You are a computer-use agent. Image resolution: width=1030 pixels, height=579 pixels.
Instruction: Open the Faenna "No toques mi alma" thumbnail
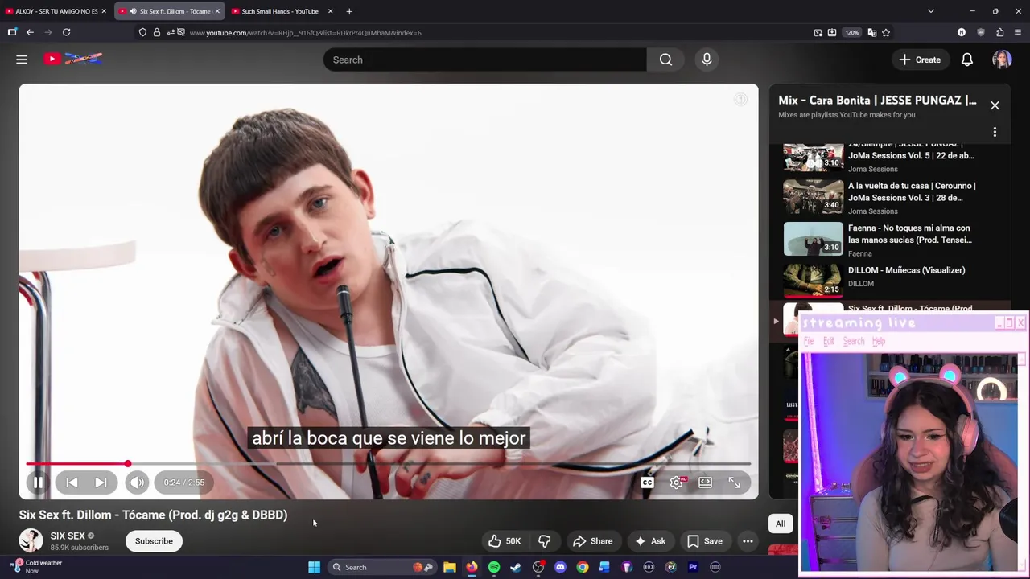pos(813,239)
